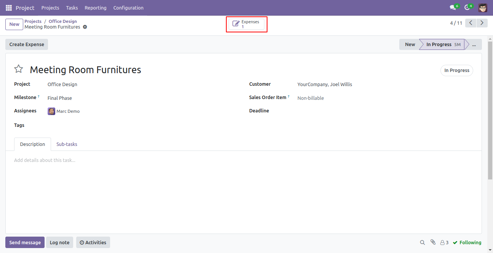Open the conversations chat icon with badge 6
Screen dimensions: 493x253
click(x=454, y=7)
